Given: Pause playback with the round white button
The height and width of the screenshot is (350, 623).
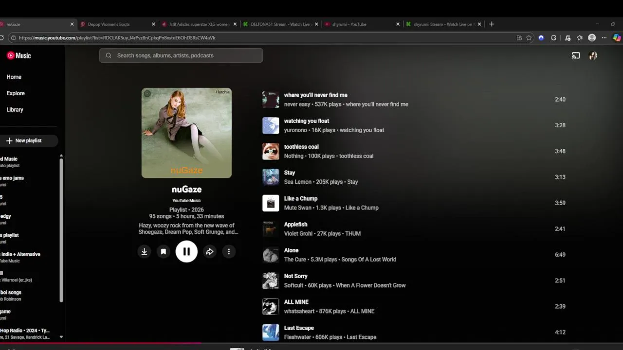Looking at the screenshot, I should (x=186, y=251).
